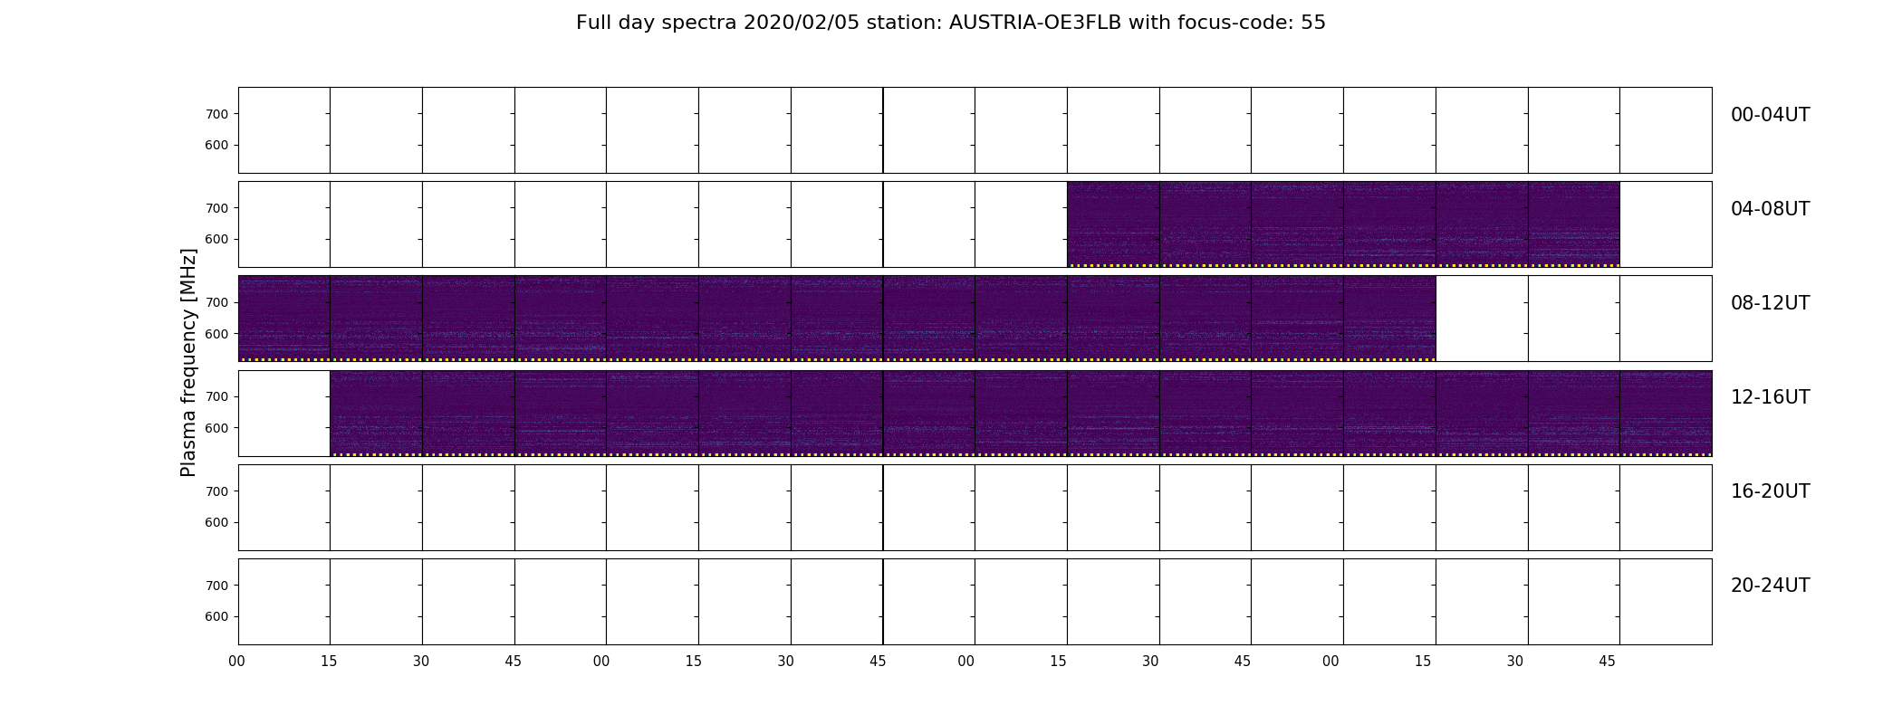Click the empty 20-24UT spectrum panel

coord(975,602)
